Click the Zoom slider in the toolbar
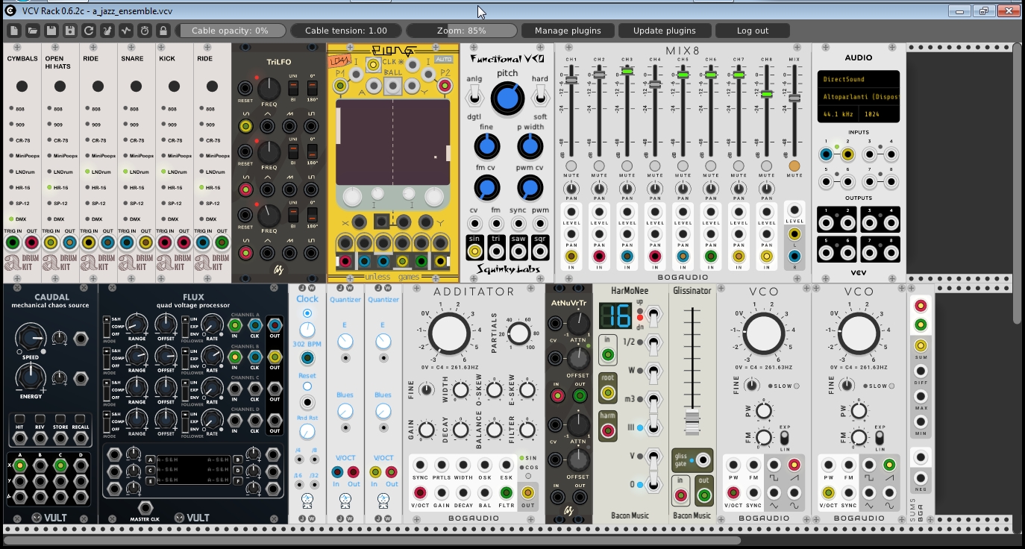Screen dimensions: 1025x549 coord(462,31)
